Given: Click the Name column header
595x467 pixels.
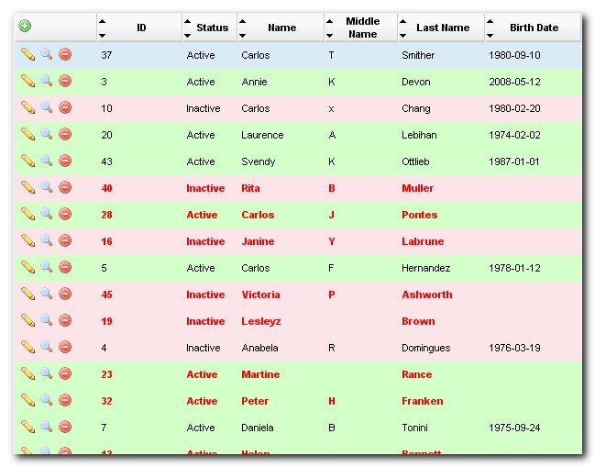Looking at the screenshot, I should pyautogui.click(x=282, y=28).
